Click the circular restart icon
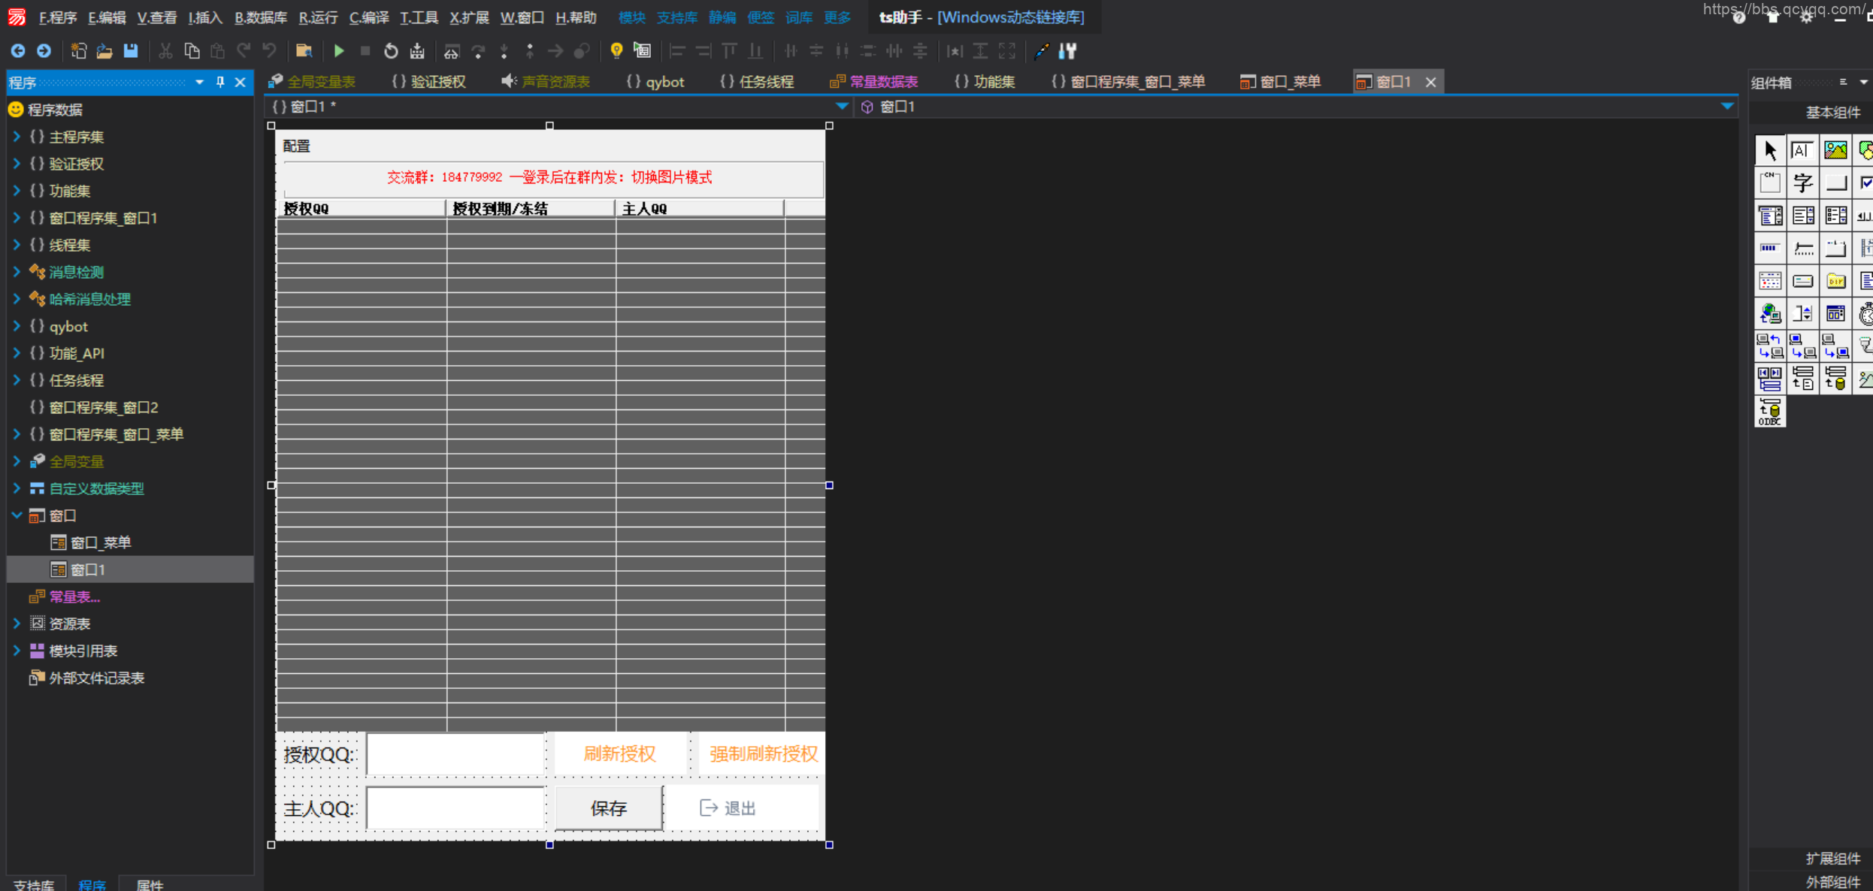 point(391,51)
